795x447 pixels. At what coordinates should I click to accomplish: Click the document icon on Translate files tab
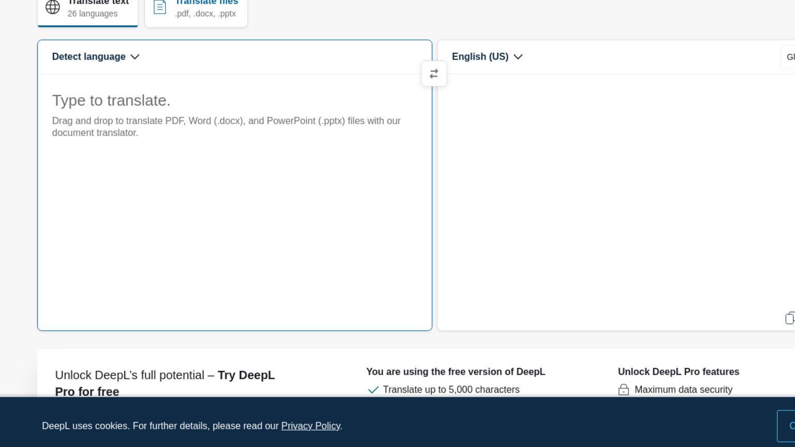[160, 7]
